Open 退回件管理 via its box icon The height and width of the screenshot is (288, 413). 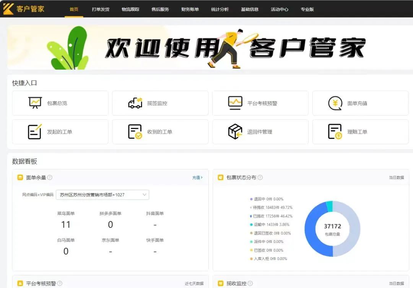click(235, 132)
